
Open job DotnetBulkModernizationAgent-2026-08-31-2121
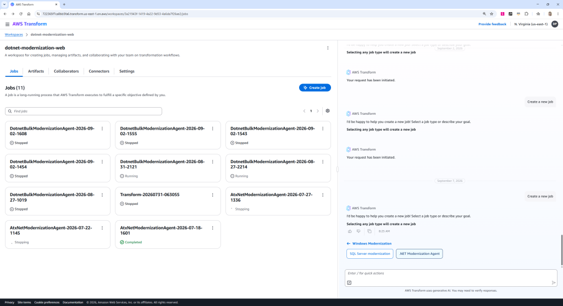click(162, 164)
